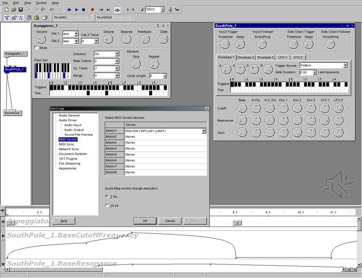Screen dimensions: 362x278
Task: Click the speaker volume icon
Action: (x=170, y=10)
